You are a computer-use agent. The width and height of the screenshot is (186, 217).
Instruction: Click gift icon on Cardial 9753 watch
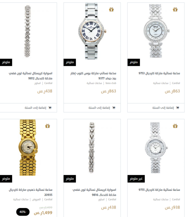[175, 9]
